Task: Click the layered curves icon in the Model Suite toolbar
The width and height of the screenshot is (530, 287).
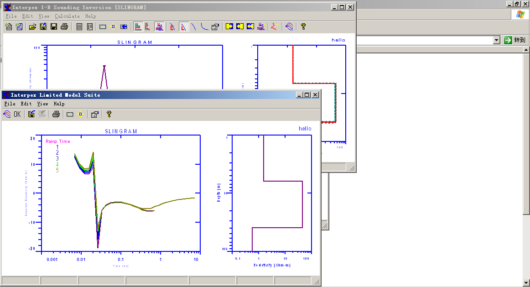Action: (7, 114)
